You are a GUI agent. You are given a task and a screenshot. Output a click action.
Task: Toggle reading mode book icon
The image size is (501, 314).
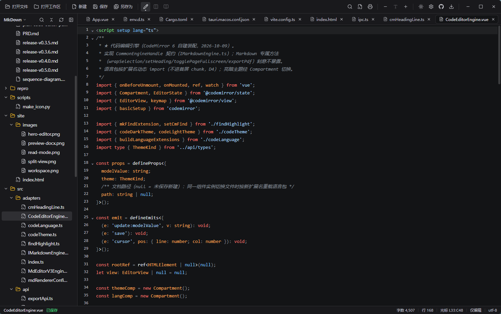tap(166, 7)
